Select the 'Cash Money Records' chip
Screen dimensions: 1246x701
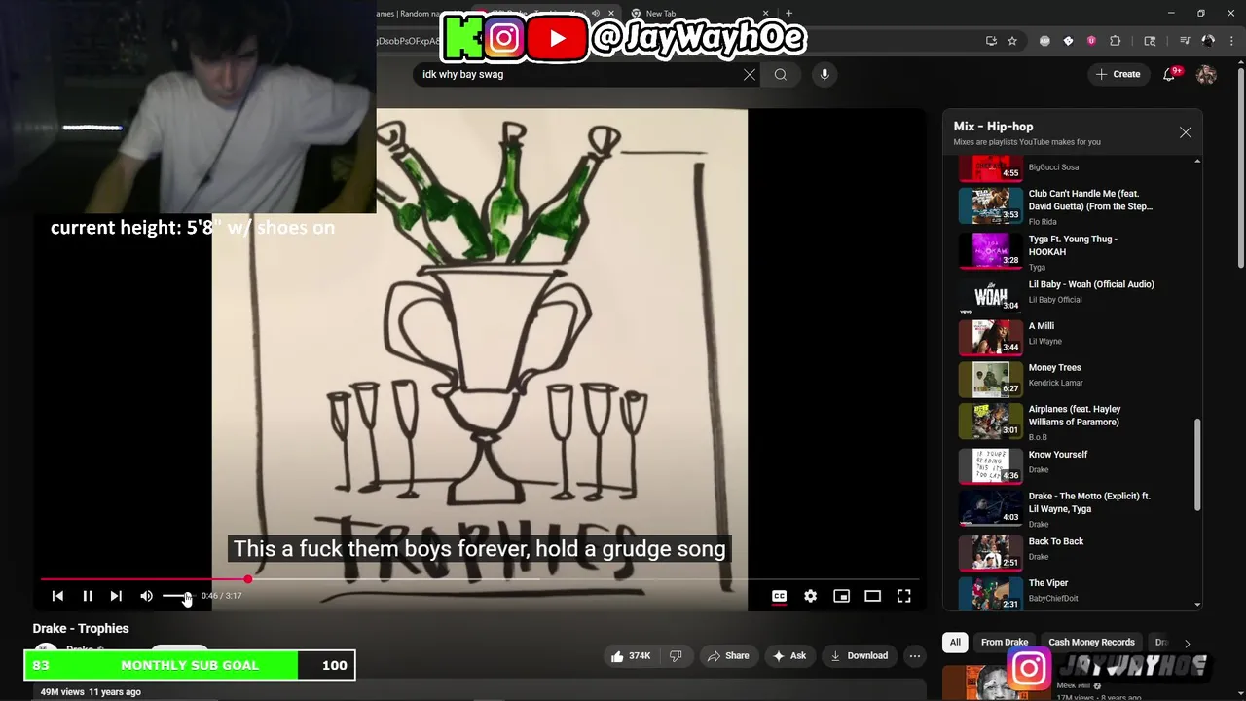[x=1091, y=643]
